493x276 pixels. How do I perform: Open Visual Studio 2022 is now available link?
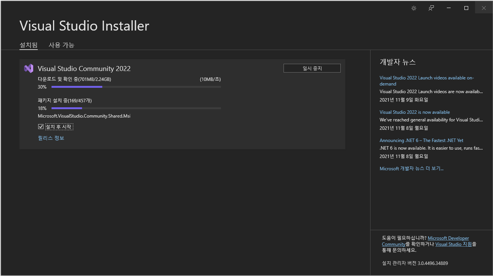(415, 112)
